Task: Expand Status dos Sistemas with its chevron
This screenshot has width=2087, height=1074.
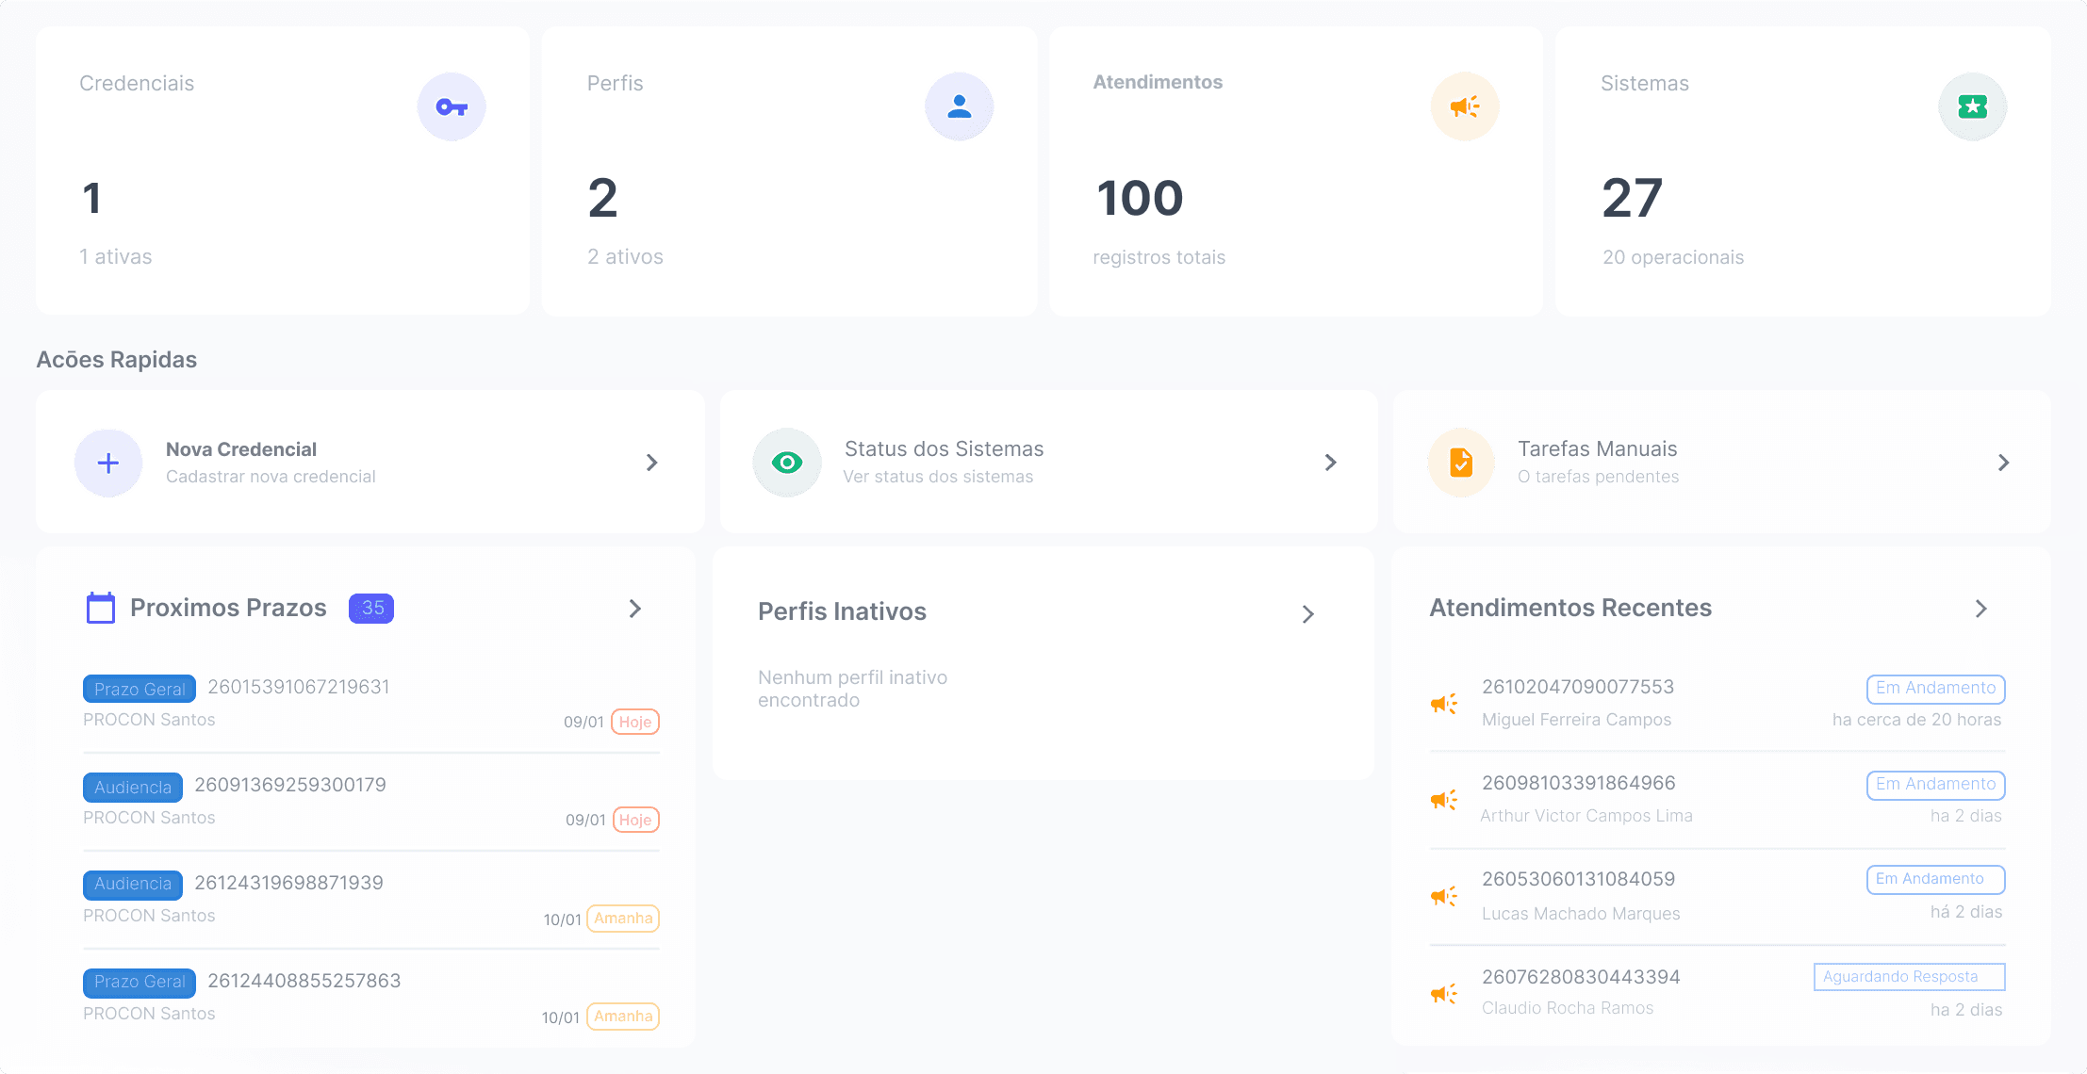Action: tap(1330, 463)
